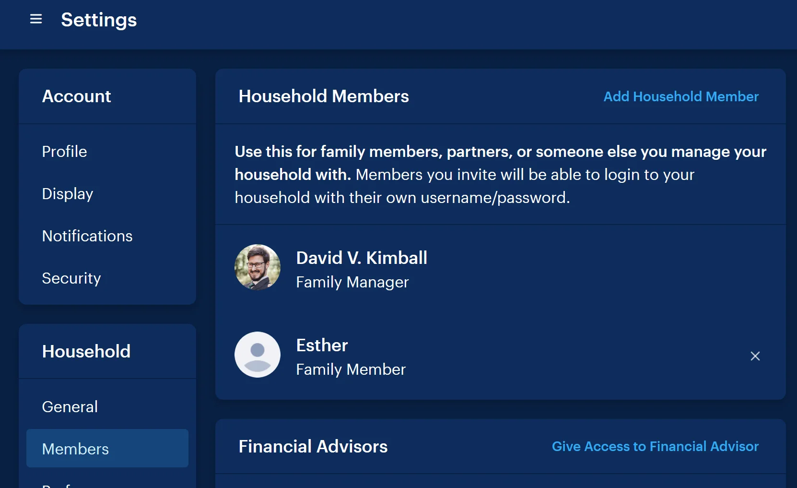Screen dimensions: 797x488
Task: Click the Account section header
Action: coord(76,96)
